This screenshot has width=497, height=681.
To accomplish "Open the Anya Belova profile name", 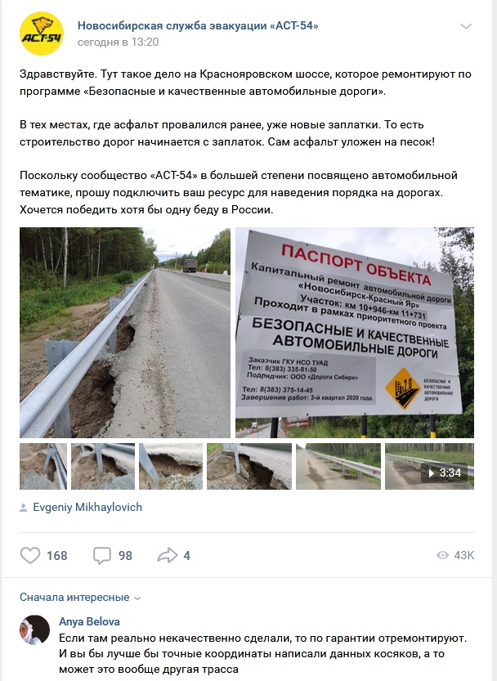I will 89,621.
